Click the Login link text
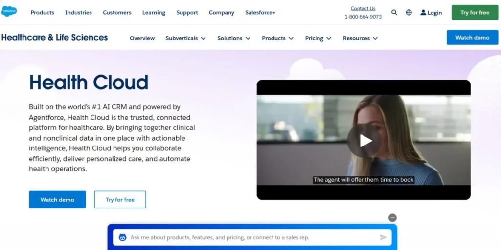The width and height of the screenshot is (501, 250). click(434, 13)
